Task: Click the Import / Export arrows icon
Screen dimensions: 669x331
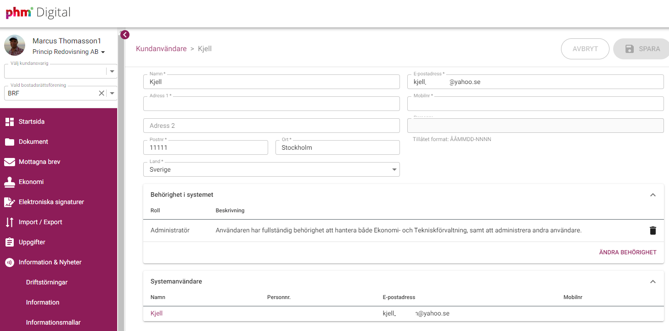Action: click(x=10, y=222)
